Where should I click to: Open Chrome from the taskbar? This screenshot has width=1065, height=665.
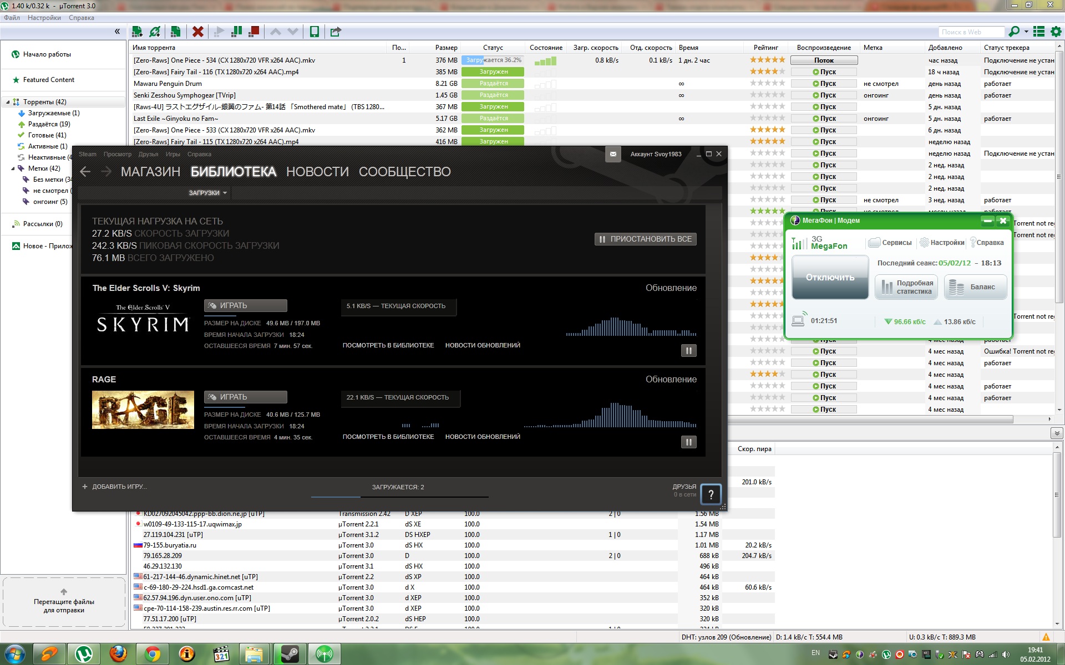(x=153, y=654)
